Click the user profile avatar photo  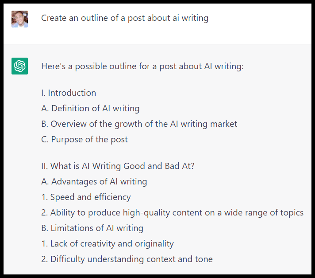(x=19, y=19)
